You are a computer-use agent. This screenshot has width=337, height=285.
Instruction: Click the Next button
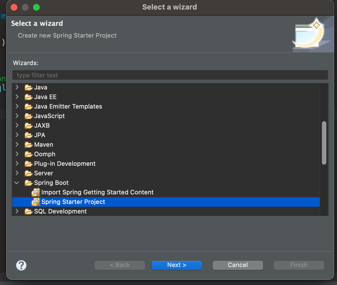[x=177, y=265]
